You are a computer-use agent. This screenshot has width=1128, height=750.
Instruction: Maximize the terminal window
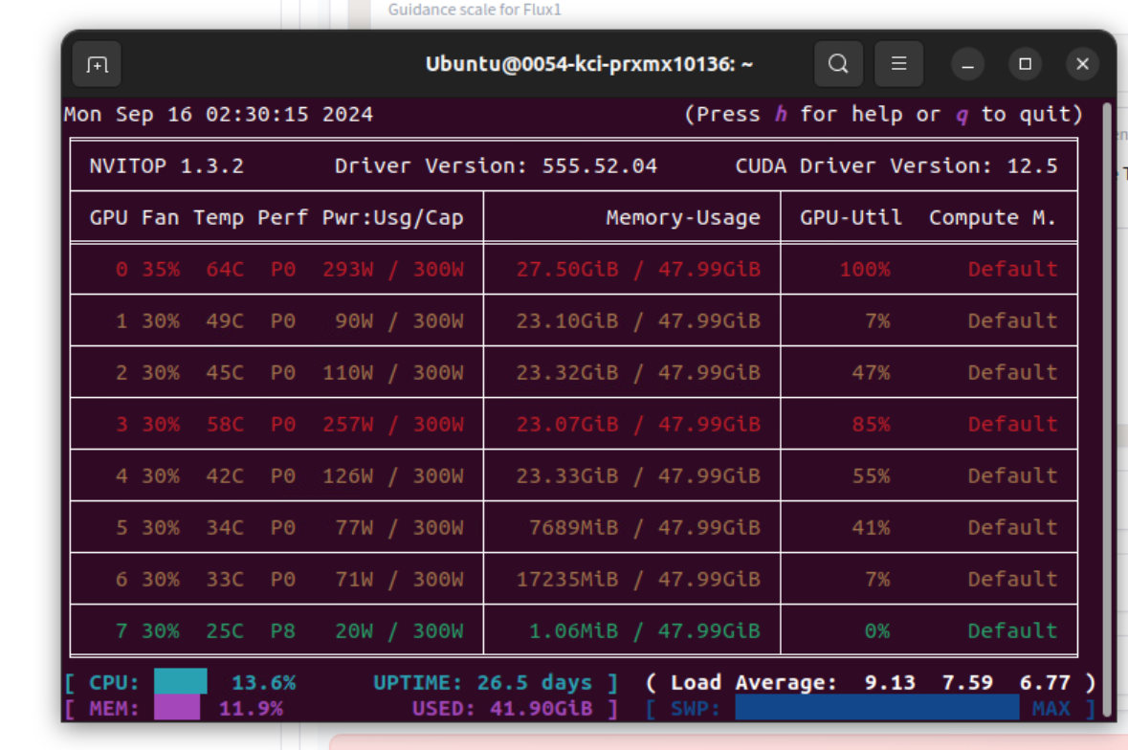(x=1025, y=64)
